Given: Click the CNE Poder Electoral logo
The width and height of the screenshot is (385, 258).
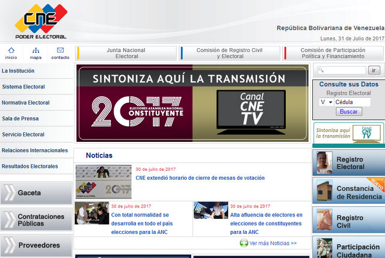Looking at the screenshot, I should tap(41, 22).
